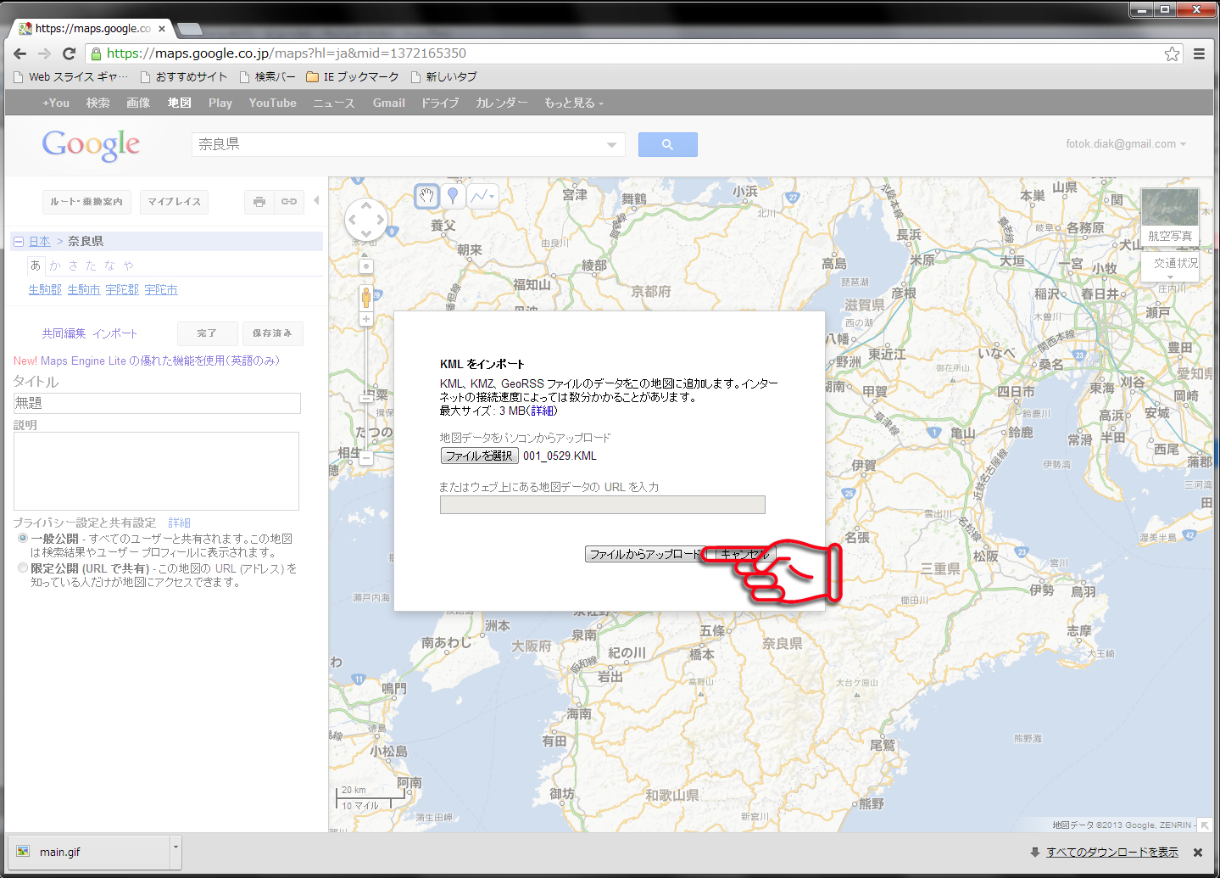Open the 宇陀市 link
Screen dimensions: 1220x878
click(x=161, y=290)
